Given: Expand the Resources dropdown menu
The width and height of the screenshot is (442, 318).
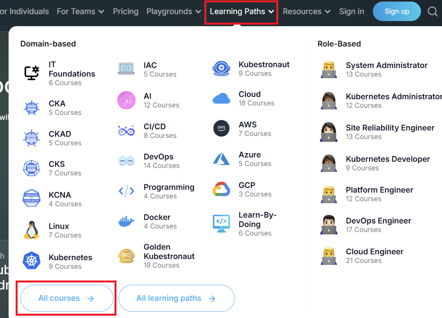Looking at the screenshot, I should coord(306,12).
